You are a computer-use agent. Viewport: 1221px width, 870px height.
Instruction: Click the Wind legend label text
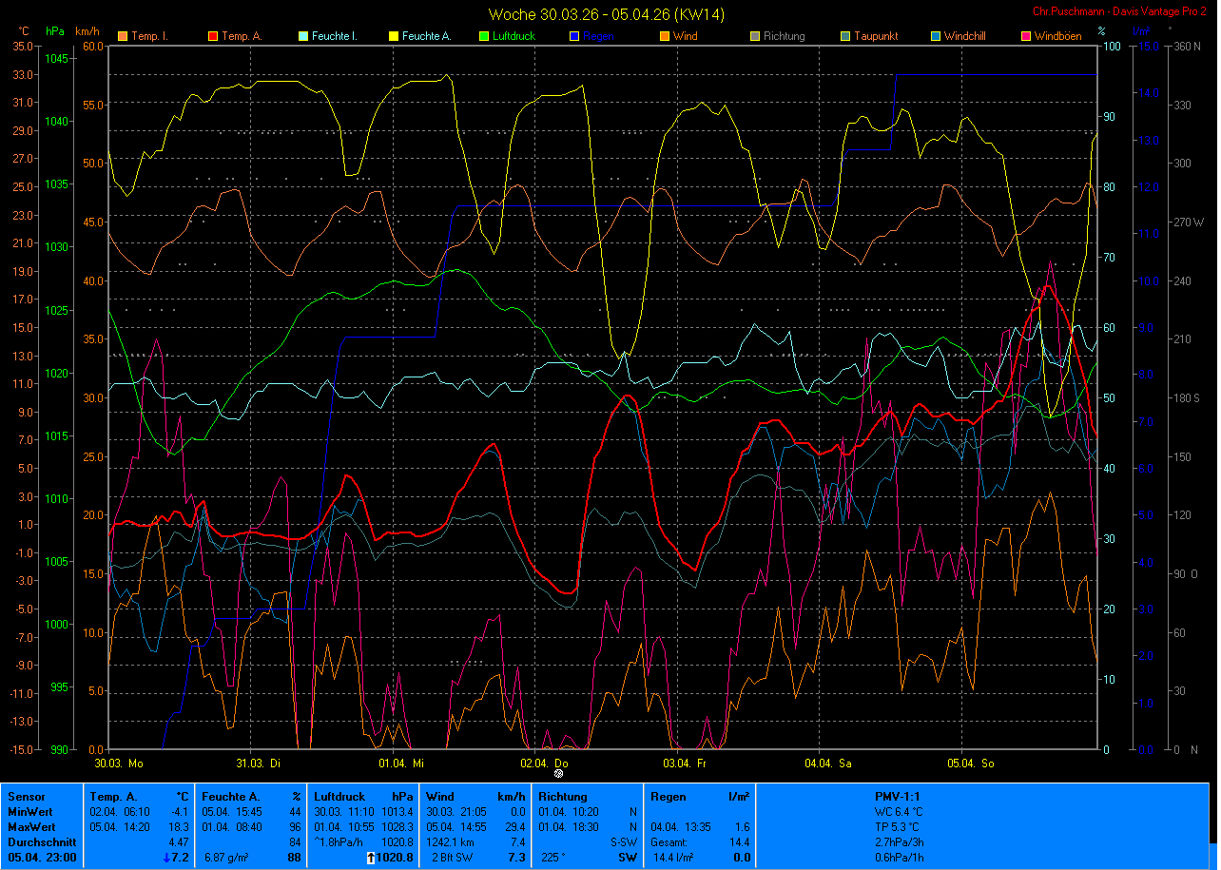[x=685, y=37]
